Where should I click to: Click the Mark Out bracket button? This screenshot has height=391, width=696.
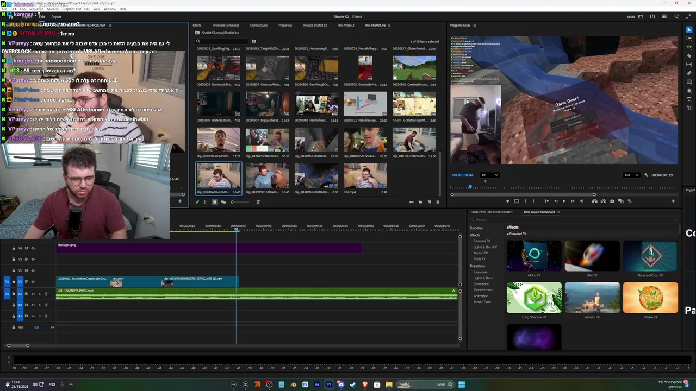coord(533,201)
